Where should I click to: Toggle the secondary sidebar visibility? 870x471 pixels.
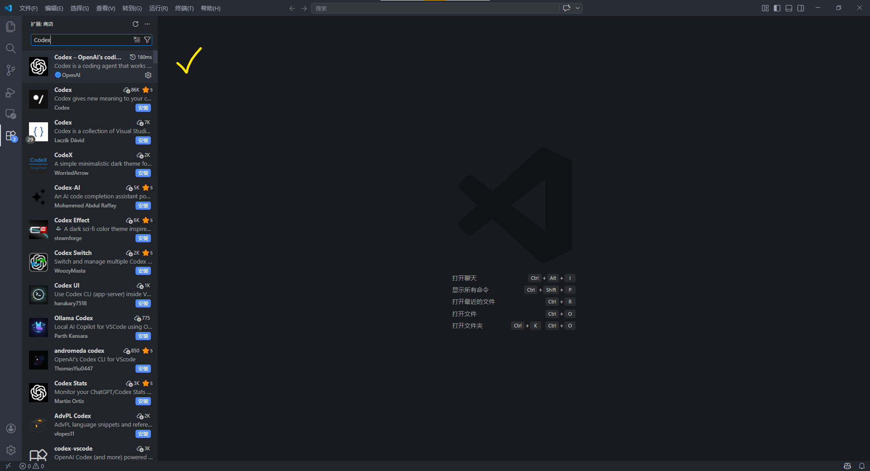[801, 8]
